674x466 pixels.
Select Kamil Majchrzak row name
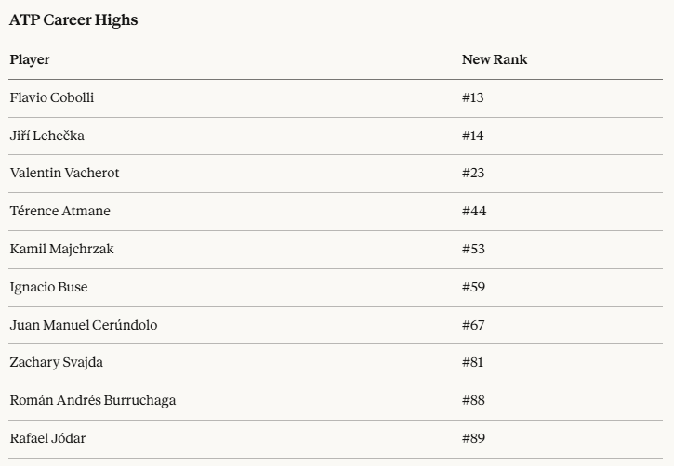click(62, 249)
